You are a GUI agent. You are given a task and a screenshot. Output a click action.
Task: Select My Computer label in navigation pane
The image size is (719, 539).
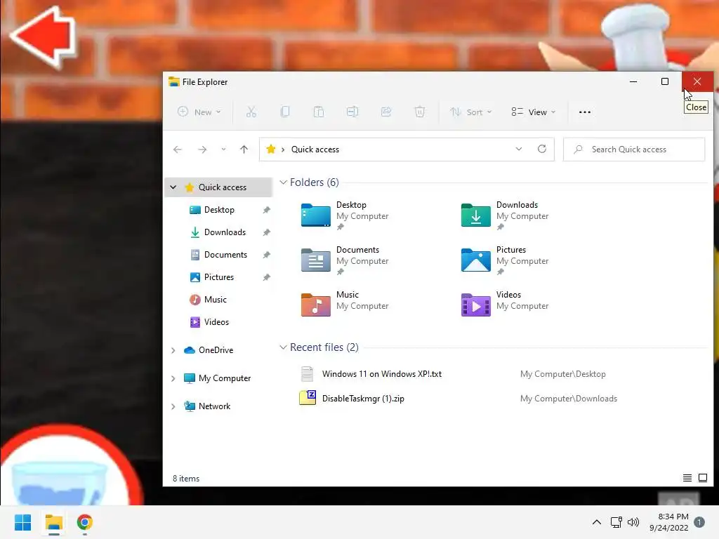tap(225, 378)
